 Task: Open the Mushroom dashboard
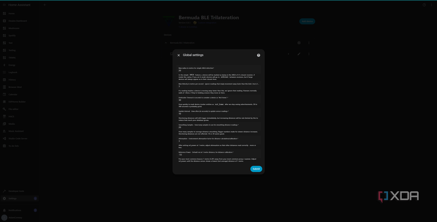(19, 28)
